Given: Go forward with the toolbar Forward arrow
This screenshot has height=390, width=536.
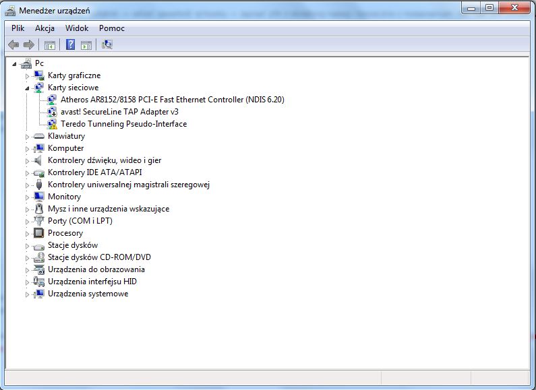Looking at the screenshot, I should click(x=29, y=44).
